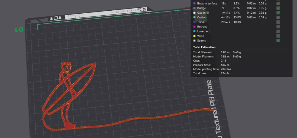This screenshot has height=138, width=297.
Task: Click the blue Bridge color swatch
Action: [x=194, y=8]
